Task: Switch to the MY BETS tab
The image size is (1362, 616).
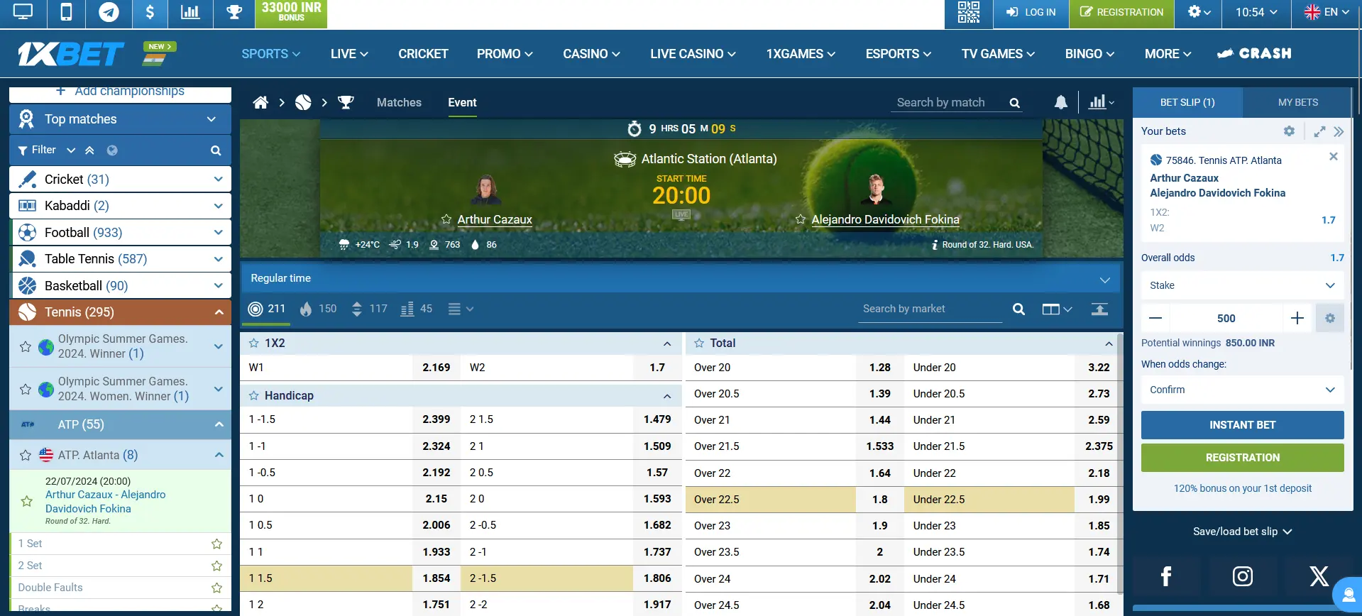Action: click(1297, 102)
